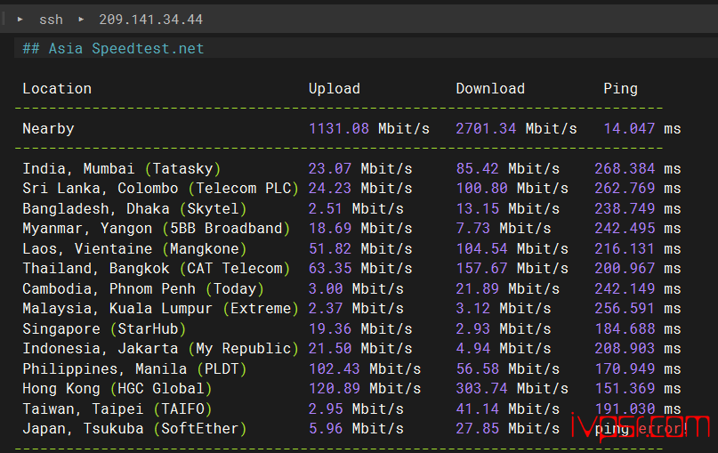Select Dhaka ping 238.749 ms

[x=638, y=209]
